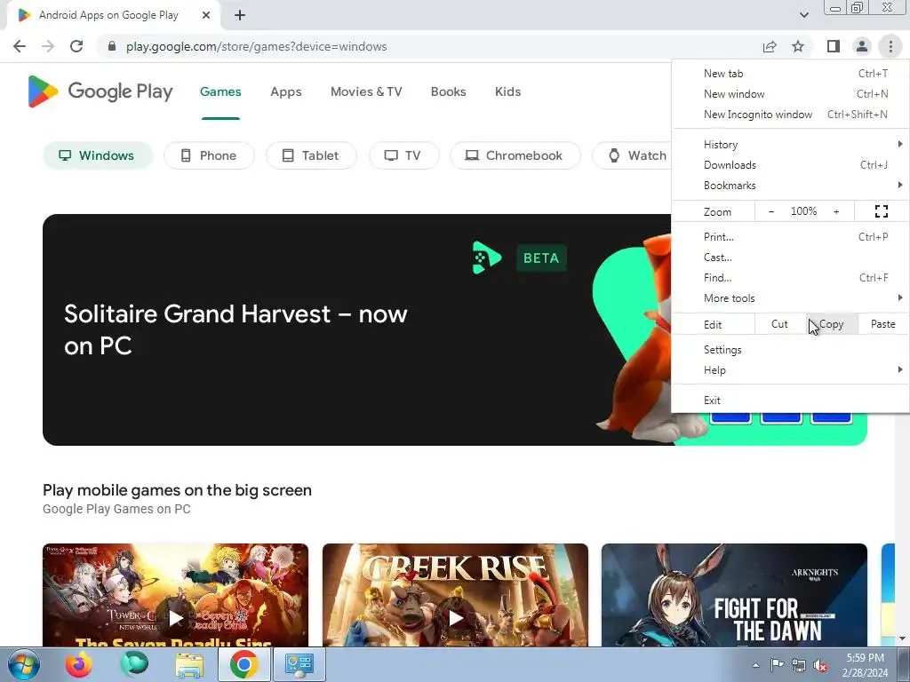The height and width of the screenshot is (682, 910).
Task: Switch to the Apps tab
Action: pos(285,91)
